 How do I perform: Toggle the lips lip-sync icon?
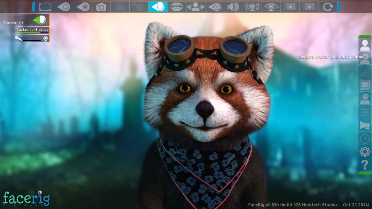pos(177,7)
